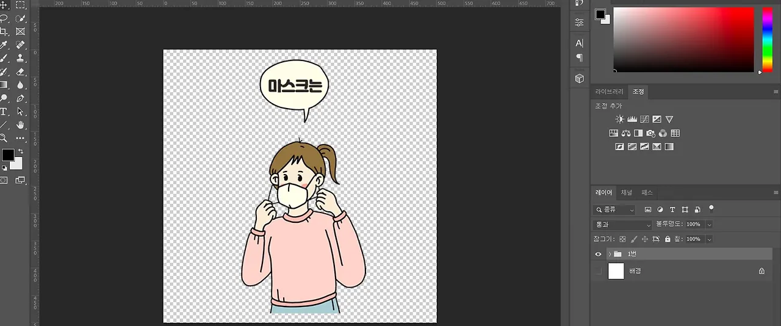Select the Pen tool
781x326 pixels.
tap(21, 98)
